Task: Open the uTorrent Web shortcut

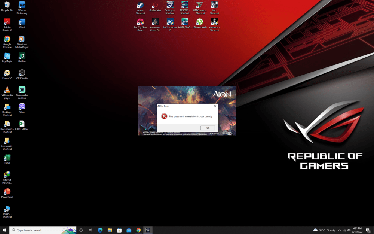Action: point(200,22)
